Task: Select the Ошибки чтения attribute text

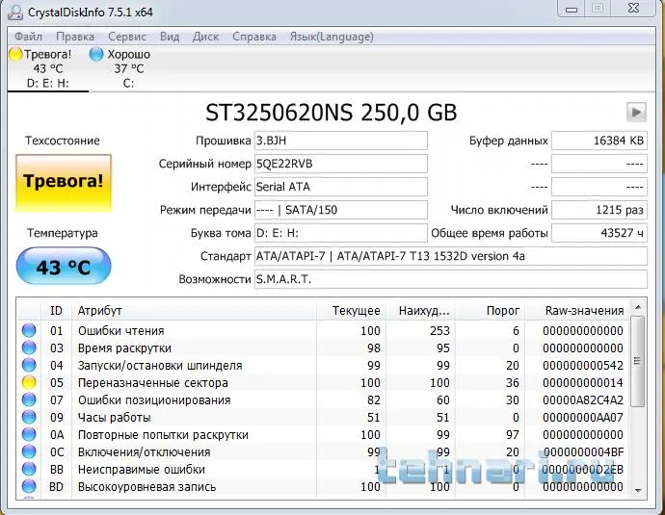Action: point(120,331)
